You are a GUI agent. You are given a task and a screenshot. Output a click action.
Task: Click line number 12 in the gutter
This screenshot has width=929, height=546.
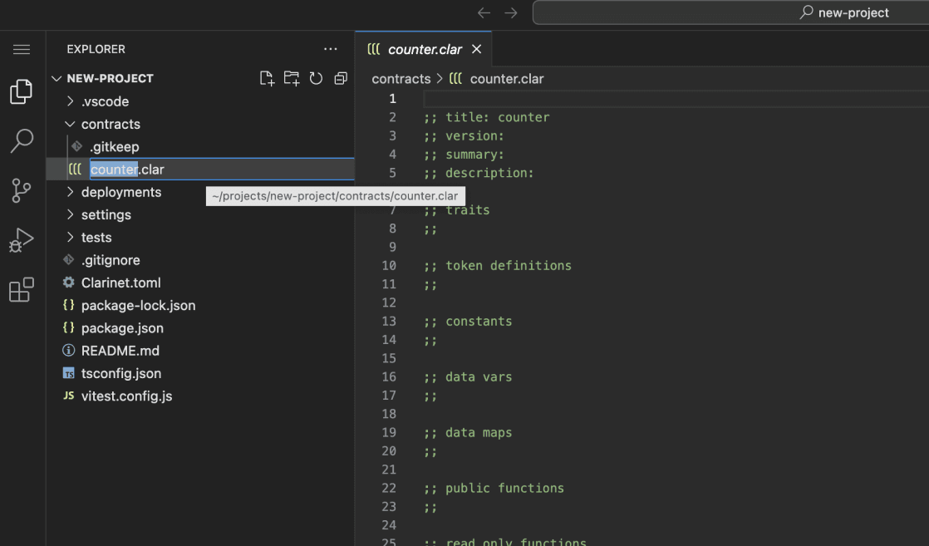389,303
